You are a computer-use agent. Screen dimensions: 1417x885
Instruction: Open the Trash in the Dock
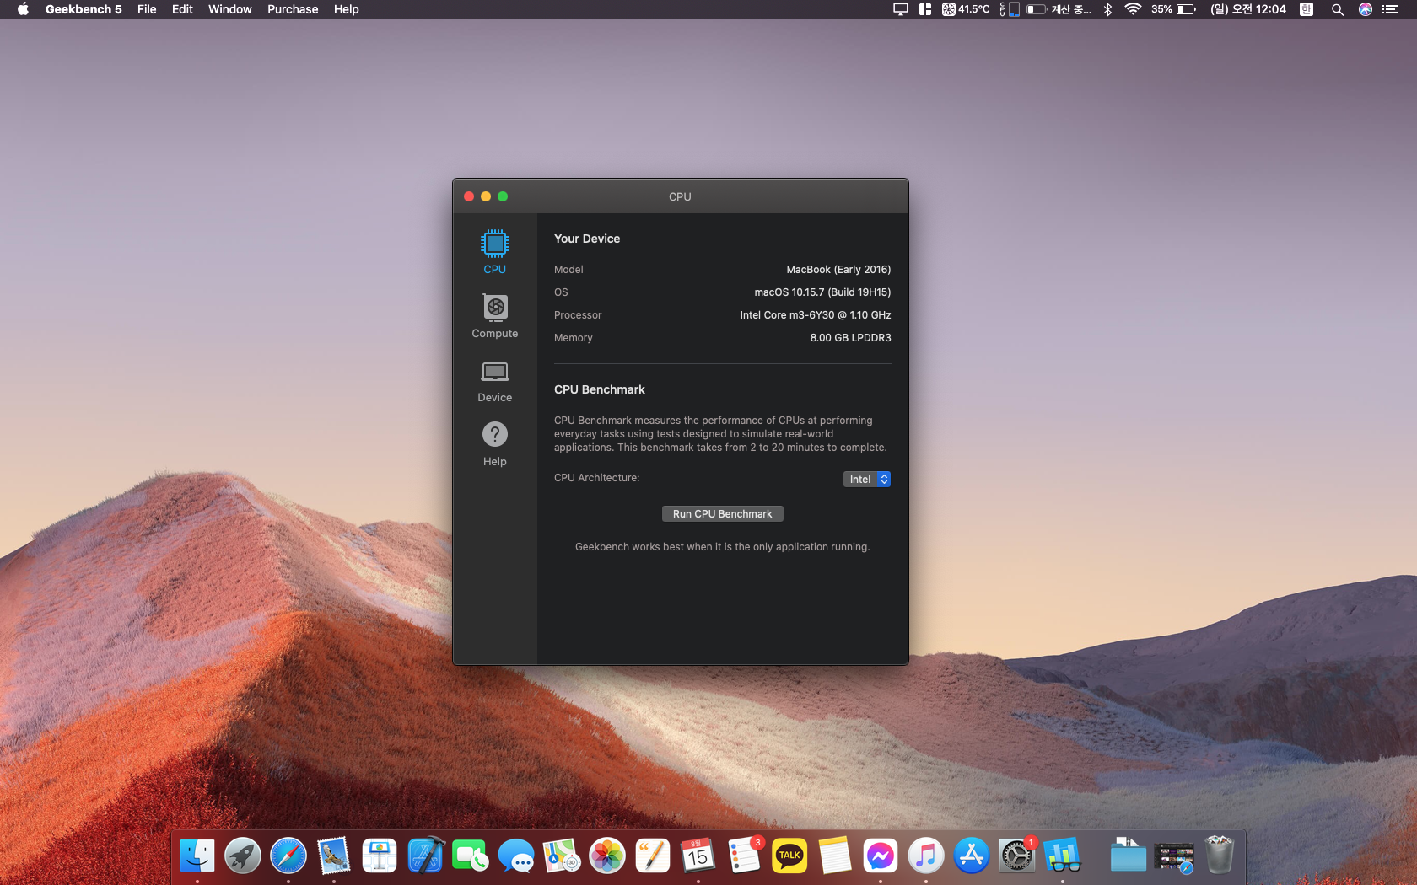point(1220,855)
